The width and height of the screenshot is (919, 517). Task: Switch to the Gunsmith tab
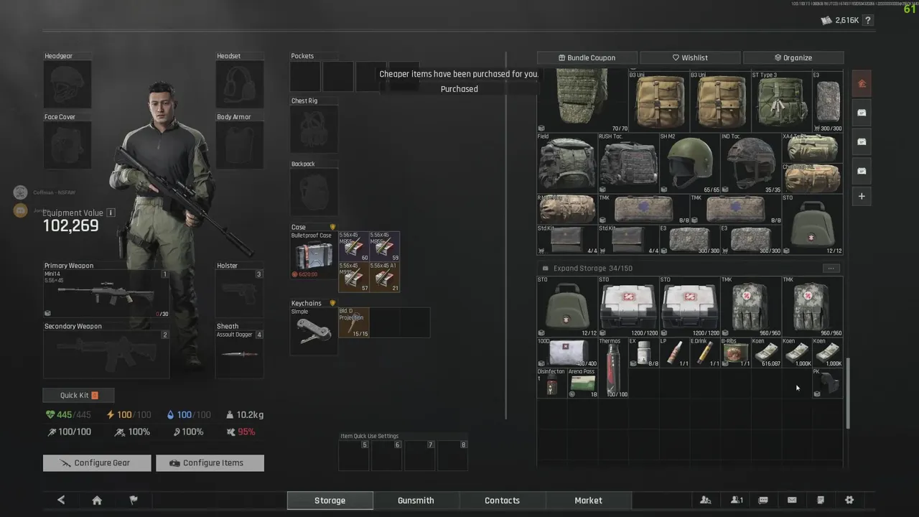(416, 500)
